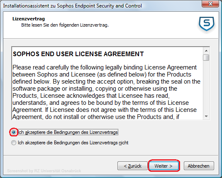Click the label ending with 'Lizenzvertrags nicht'
Image resolution: width=222 pixels, height=178 pixels.
coord(73,143)
